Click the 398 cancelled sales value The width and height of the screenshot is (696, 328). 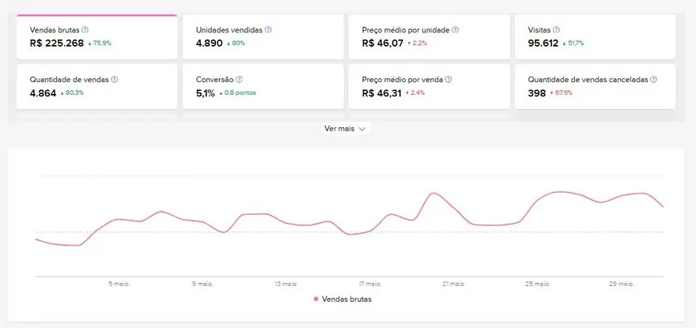[537, 93]
